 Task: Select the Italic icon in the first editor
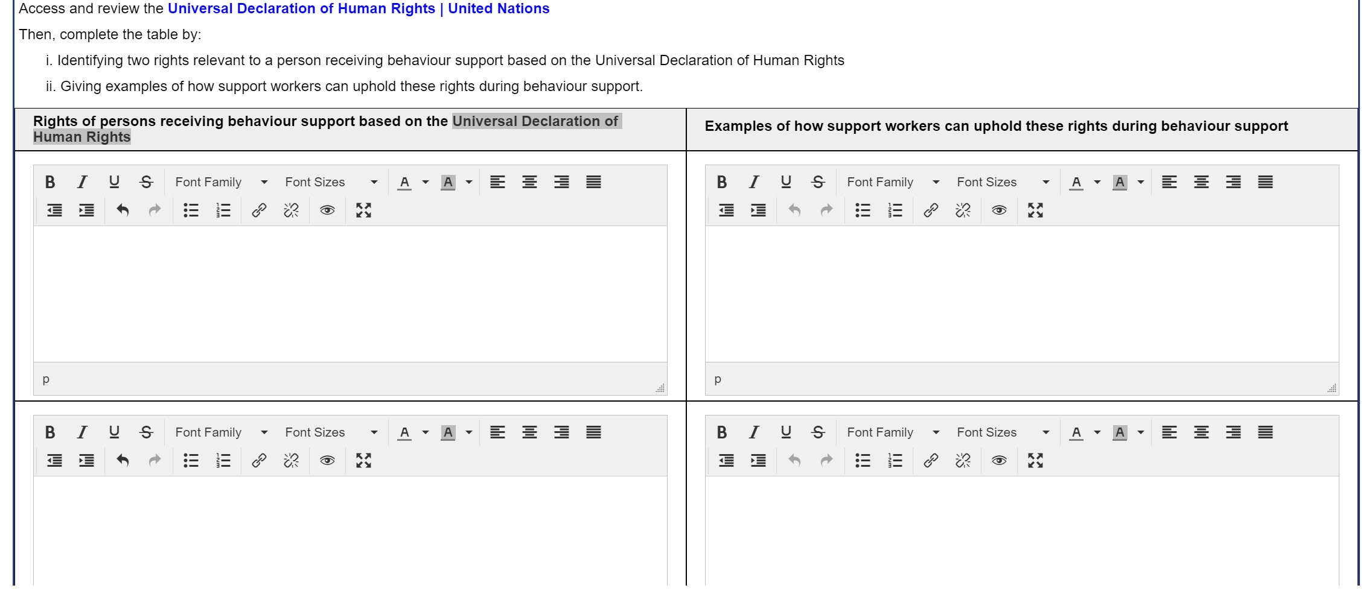(x=83, y=182)
